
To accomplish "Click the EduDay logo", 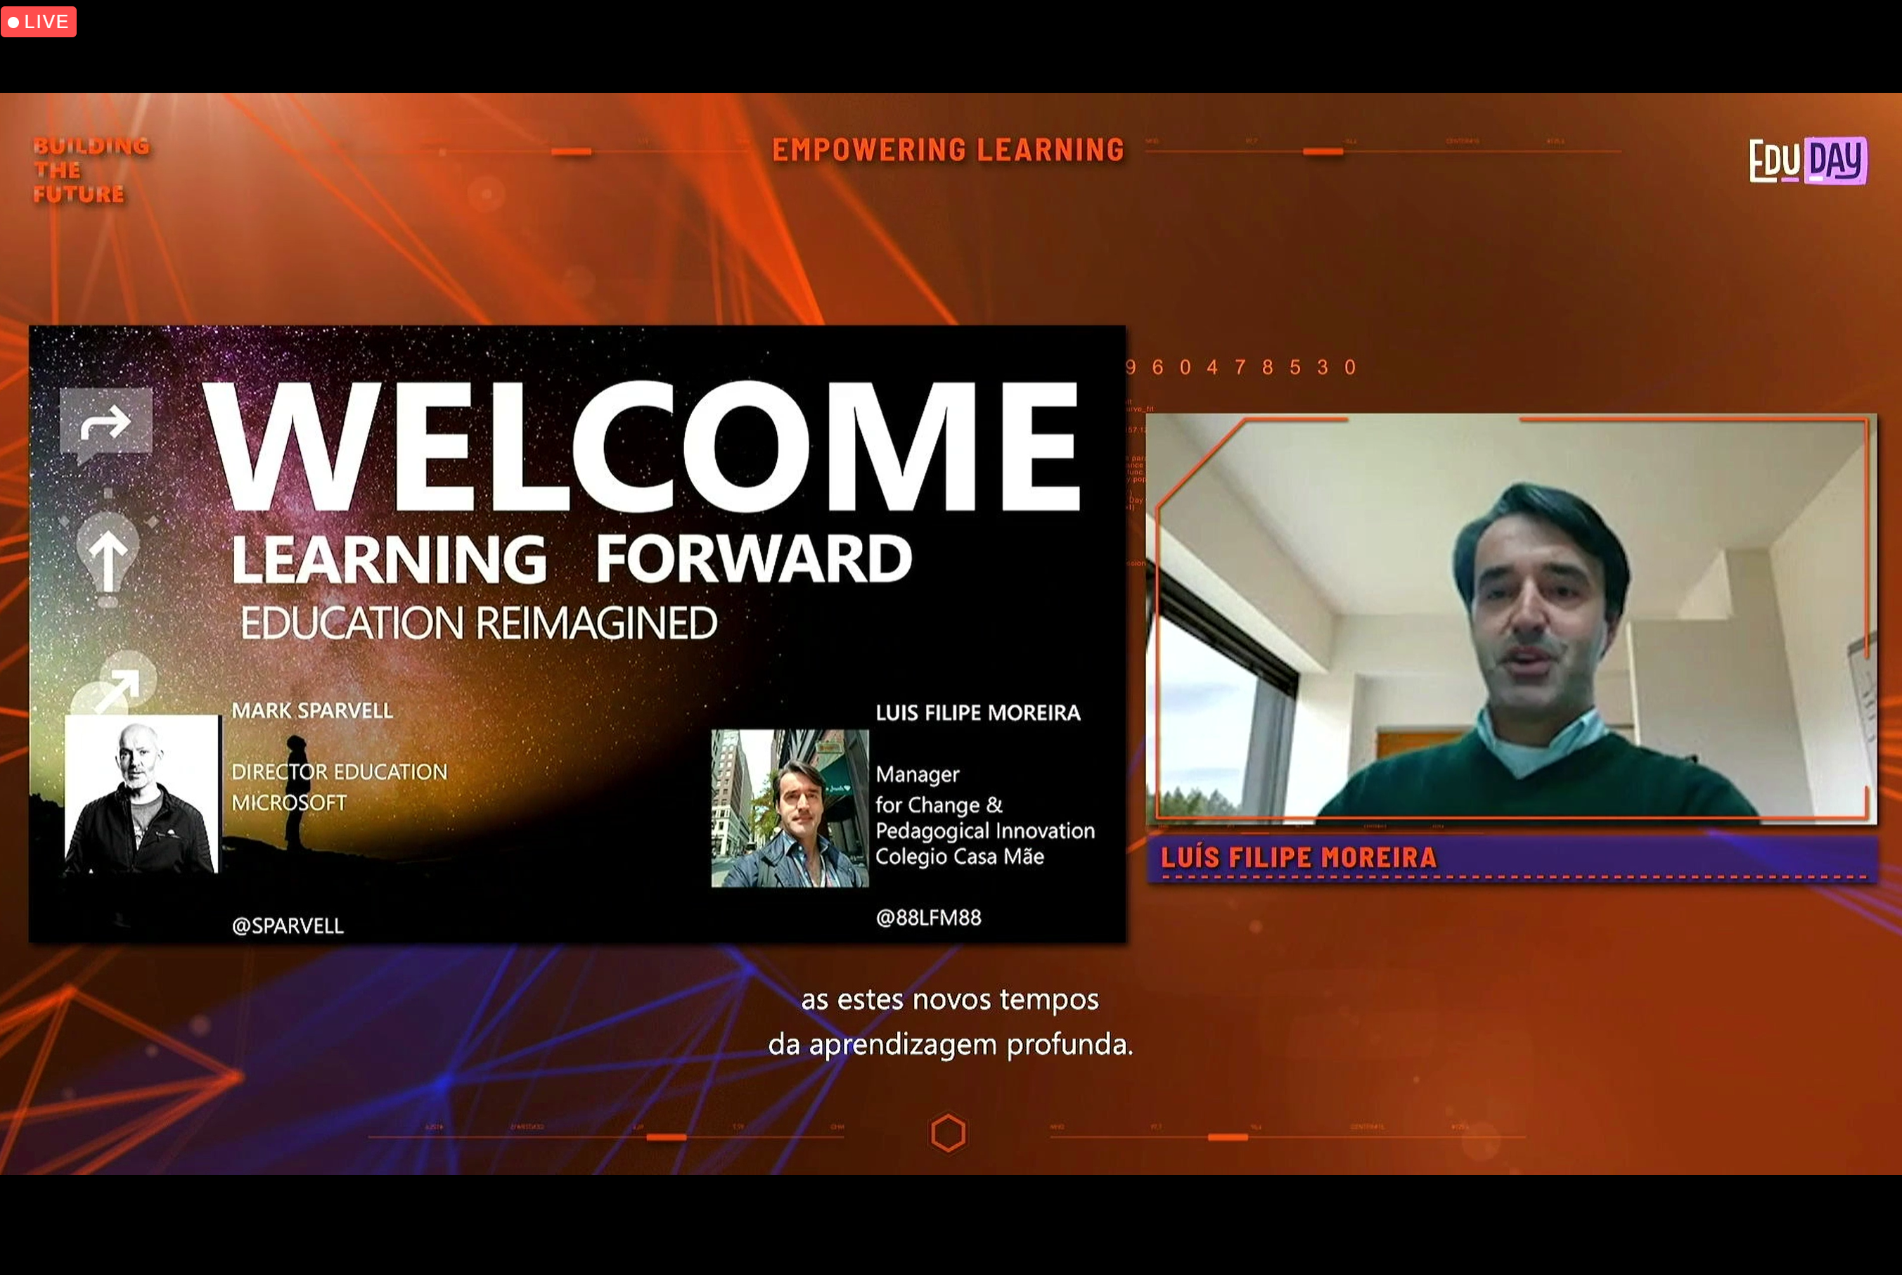I will coord(1807,160).
